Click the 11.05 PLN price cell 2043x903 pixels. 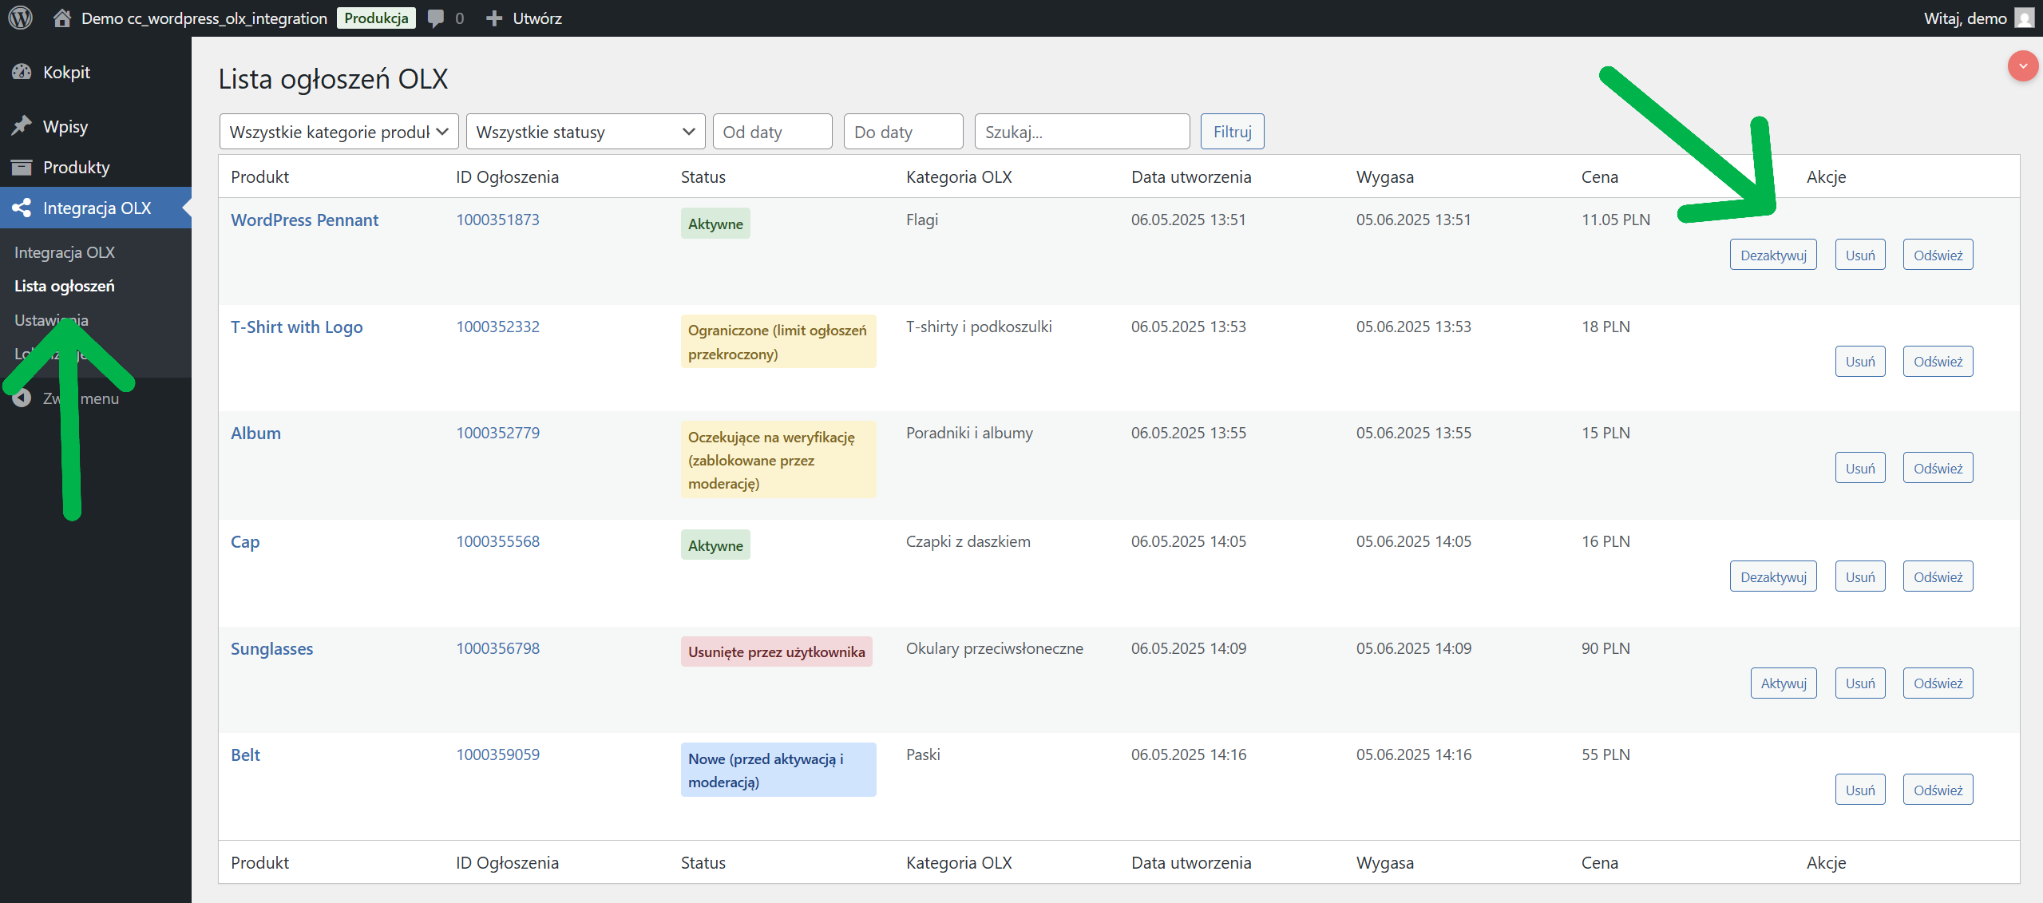tap(1616, 220)
